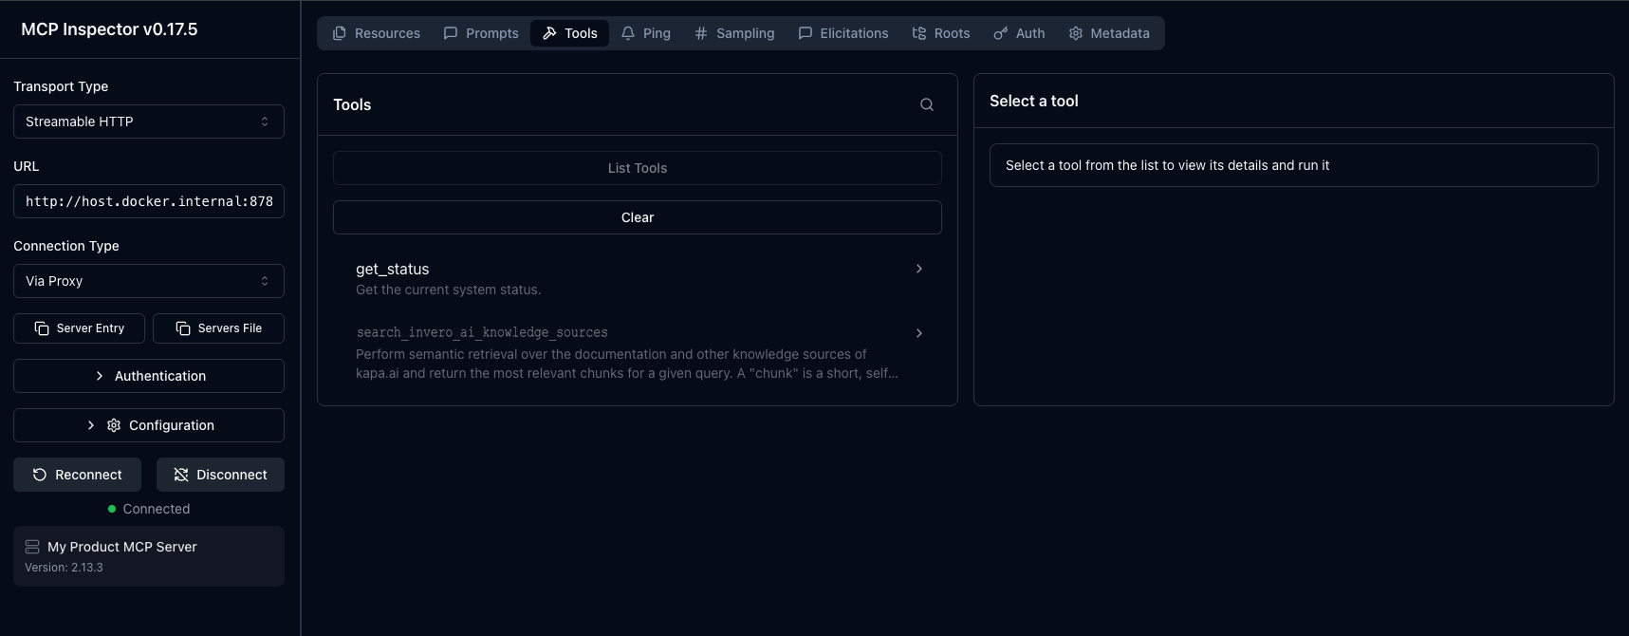Click the Transport Type label
The image size is (1629, 636).
[61, 86]
